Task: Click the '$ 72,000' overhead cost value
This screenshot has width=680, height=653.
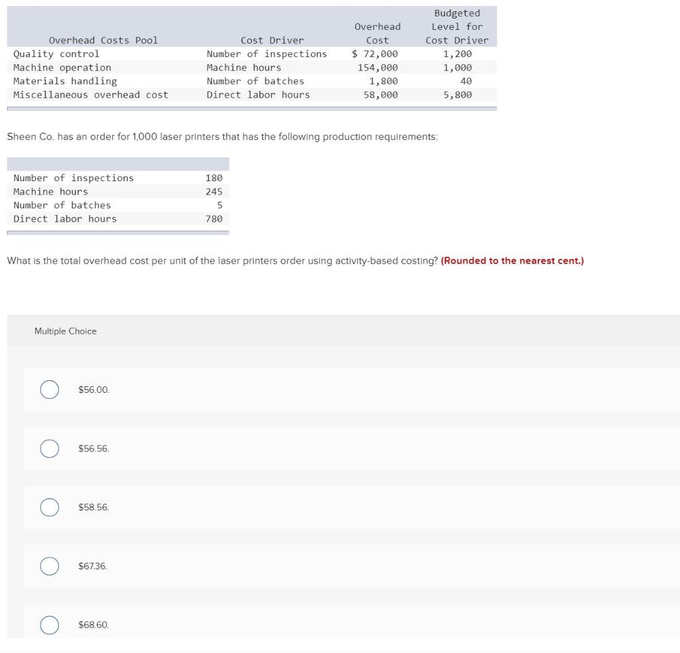Action: [375, 54]
